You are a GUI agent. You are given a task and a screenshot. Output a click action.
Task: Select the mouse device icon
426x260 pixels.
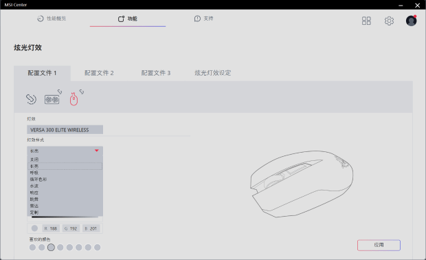point(74,99)
